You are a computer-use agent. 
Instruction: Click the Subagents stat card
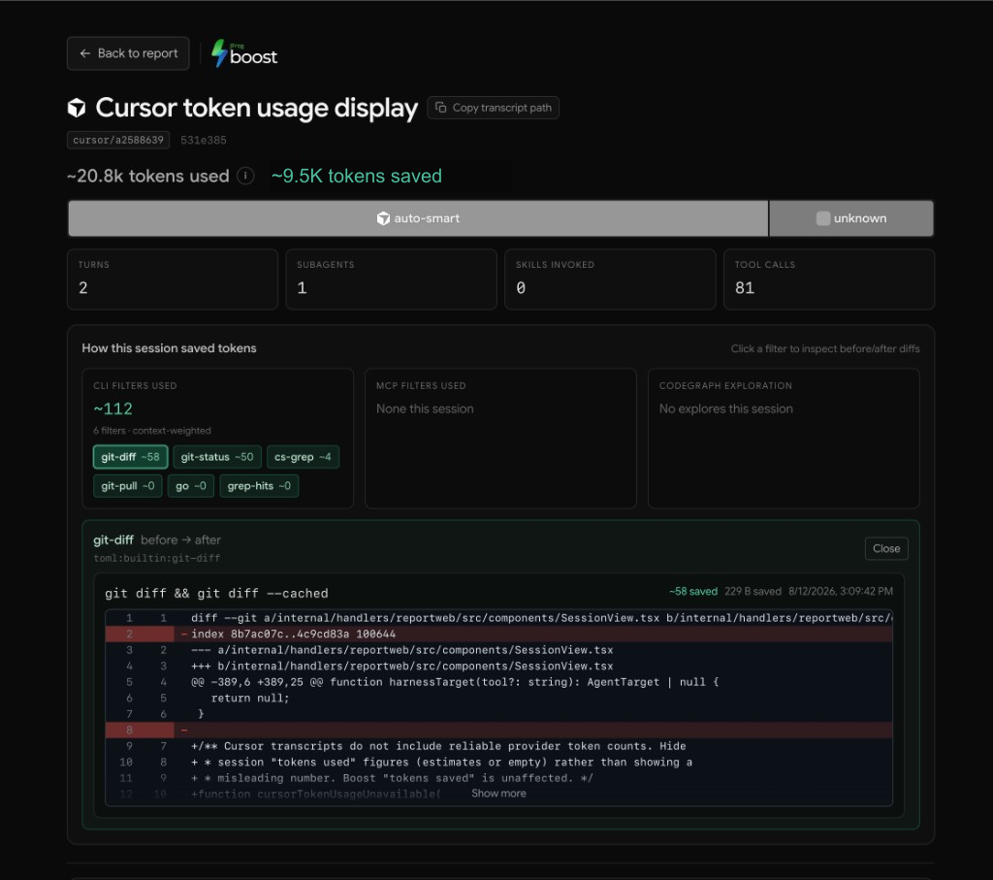[x=392, y=279]
